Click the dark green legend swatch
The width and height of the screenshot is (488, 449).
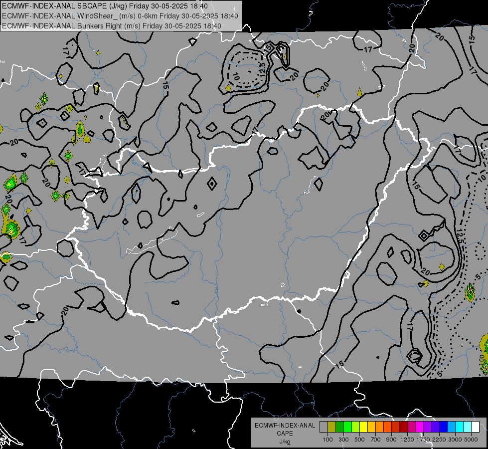pyautogui.click(x=339, y=427)
